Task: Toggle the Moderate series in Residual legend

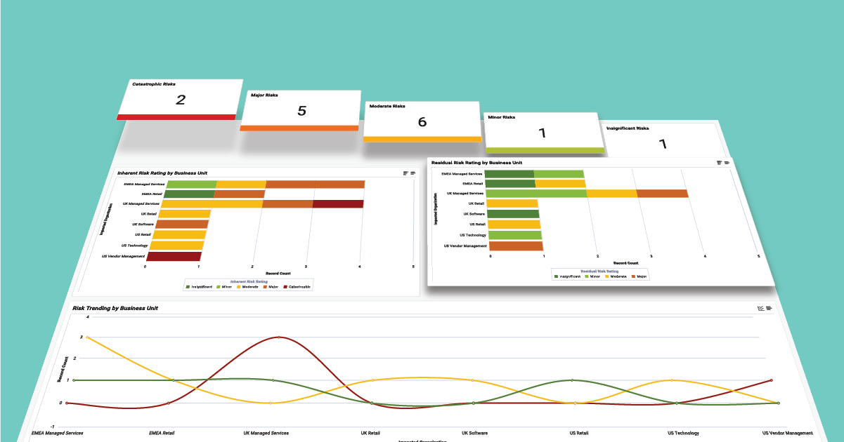Action: (606, 276)
